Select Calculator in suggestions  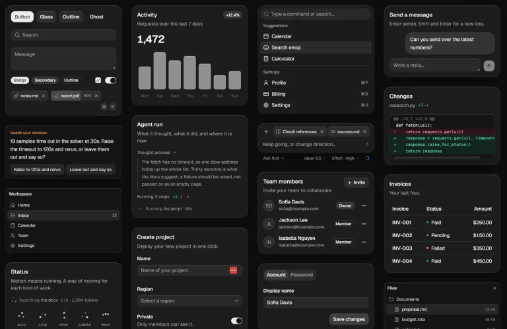pos(316,59)
